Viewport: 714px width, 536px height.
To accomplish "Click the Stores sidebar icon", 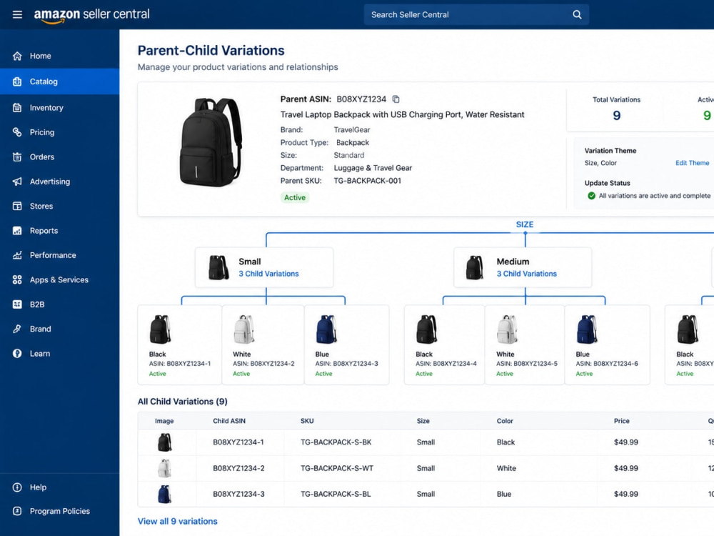I will pos(17,206).
